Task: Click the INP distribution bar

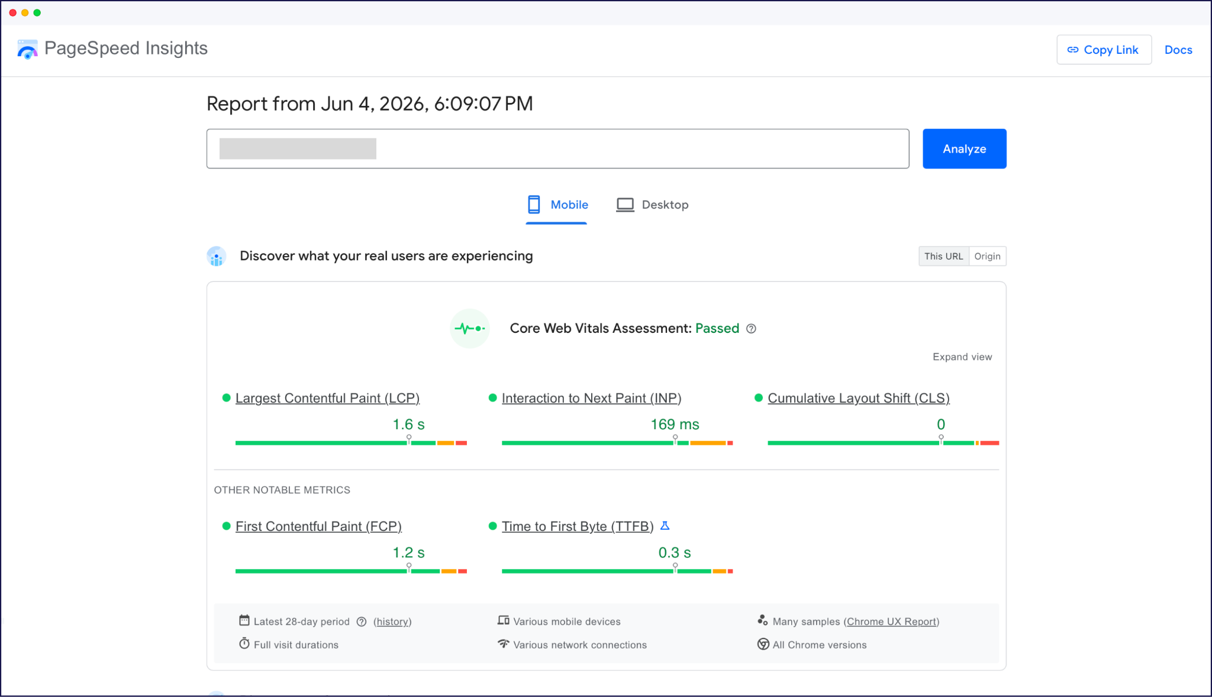Action: point(617,443)
